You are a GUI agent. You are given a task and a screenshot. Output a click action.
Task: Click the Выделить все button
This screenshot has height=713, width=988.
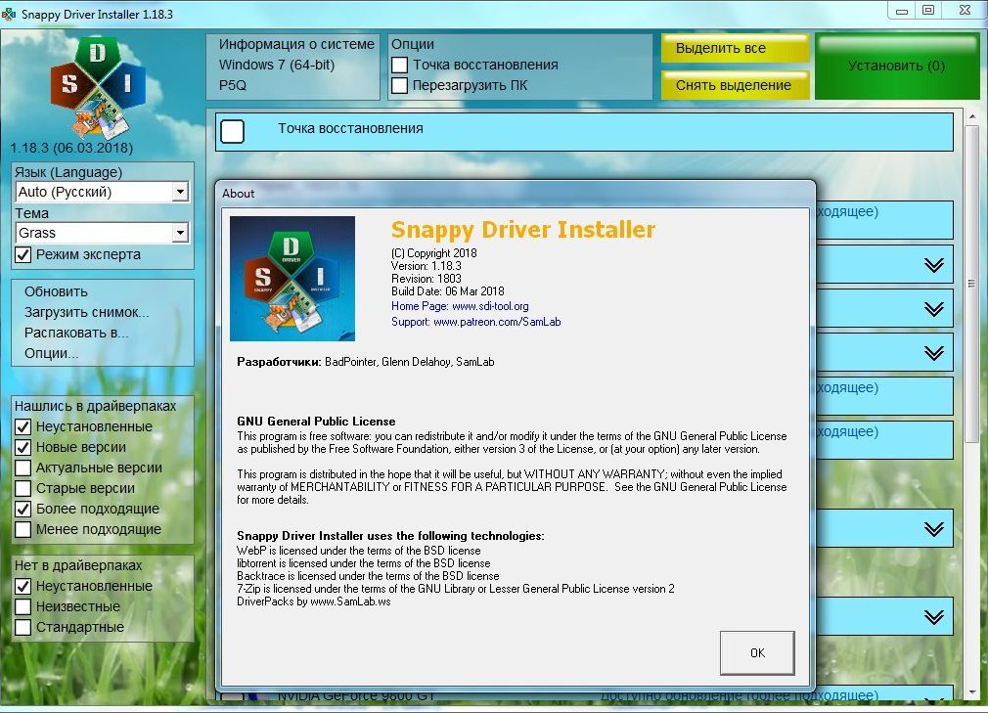[x=736, y=48]
